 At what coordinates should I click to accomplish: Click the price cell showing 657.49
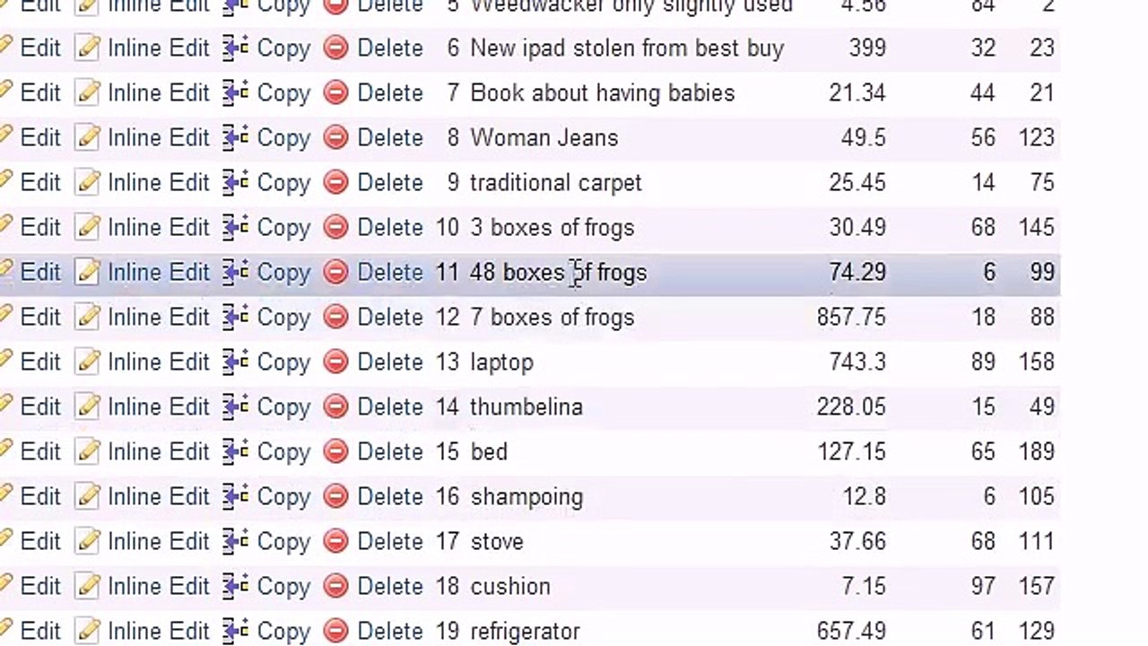851,632
